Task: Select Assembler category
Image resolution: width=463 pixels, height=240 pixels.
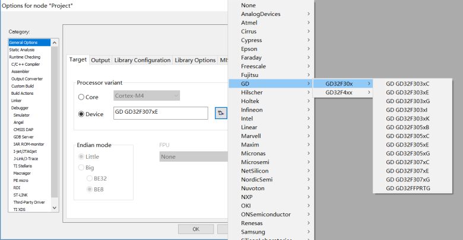Action: coord(29,72)
